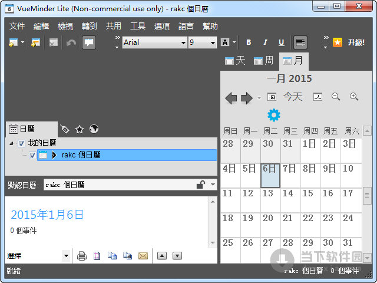Screen dimensions: 377x283
Task: Open the font color dropdown arrow
Action: coord(234,42)
